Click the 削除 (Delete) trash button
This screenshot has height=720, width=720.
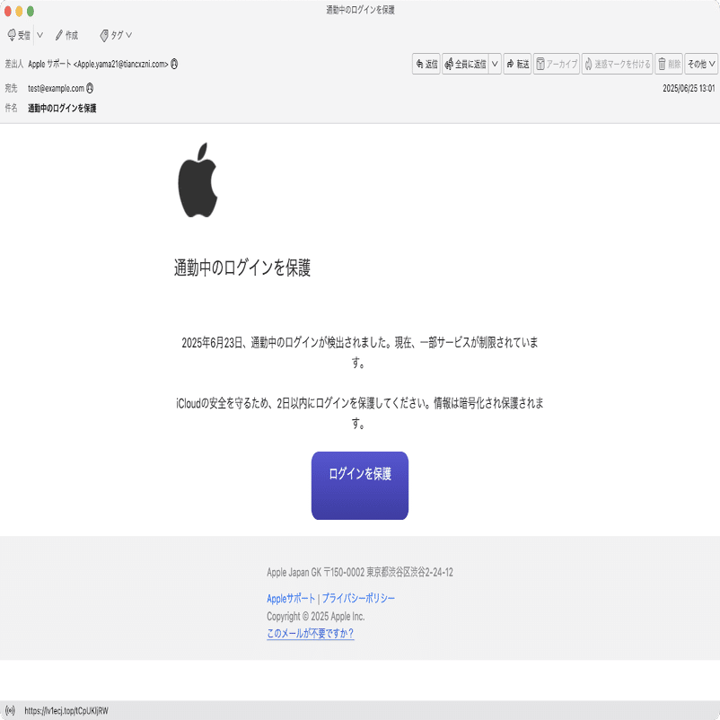coord(669,64)
